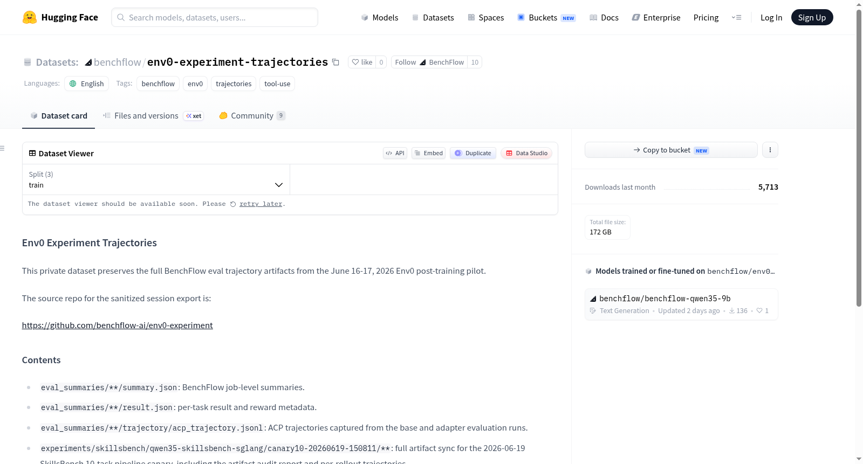863x464 pixels.
Task: Click the benchflow tag
Action: pos(158,84)
